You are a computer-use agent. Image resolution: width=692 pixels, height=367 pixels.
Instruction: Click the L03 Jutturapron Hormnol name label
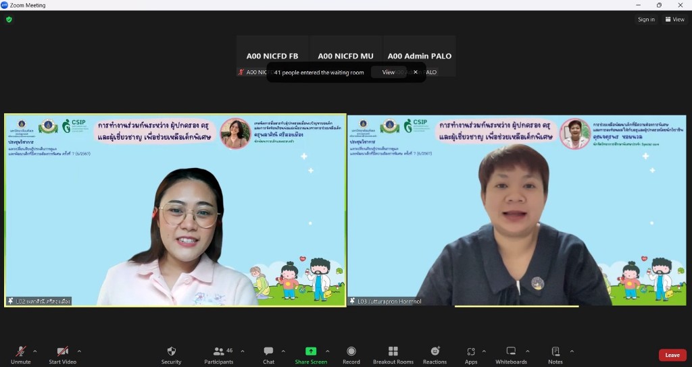385,302
